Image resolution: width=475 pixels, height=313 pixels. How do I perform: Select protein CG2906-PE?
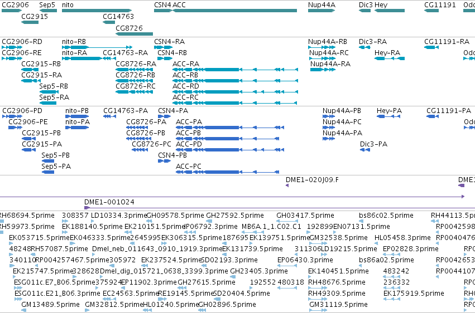(x=16, y=128)
